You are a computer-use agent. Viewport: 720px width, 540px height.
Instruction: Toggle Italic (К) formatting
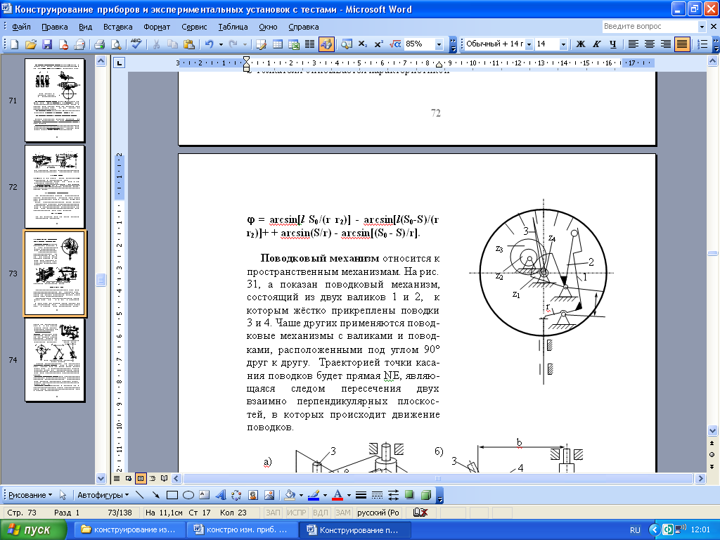click(596, 44)
